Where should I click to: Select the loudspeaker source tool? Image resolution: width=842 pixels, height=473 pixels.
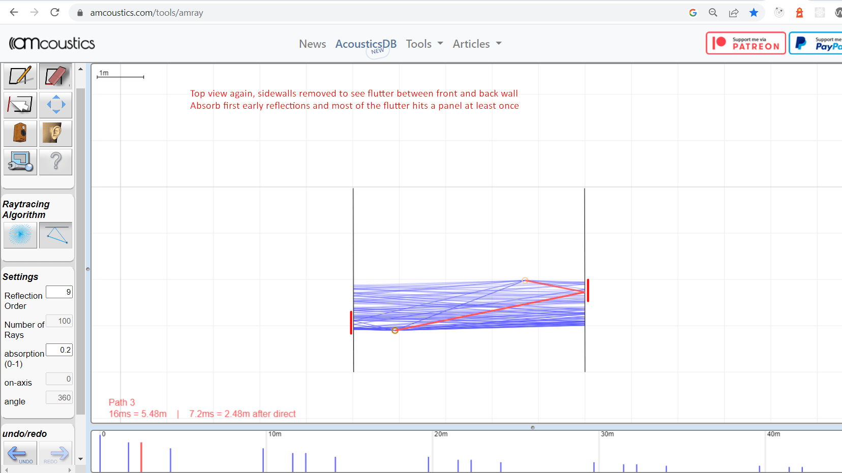point(20,133)
